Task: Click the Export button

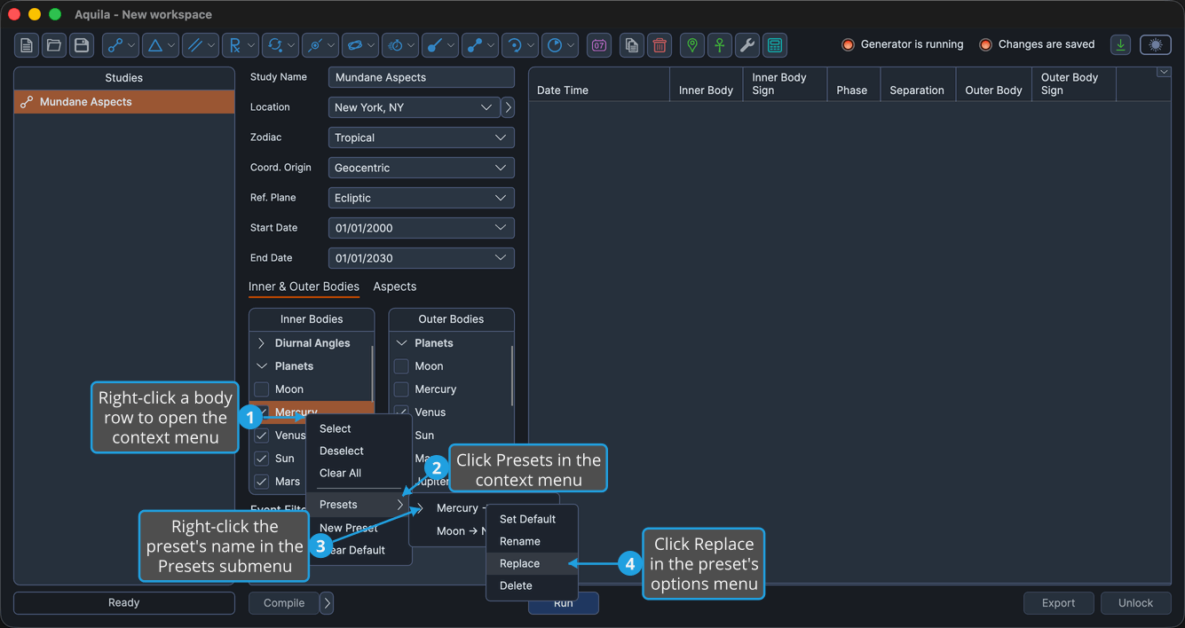Action: (x=1058, y=603)
